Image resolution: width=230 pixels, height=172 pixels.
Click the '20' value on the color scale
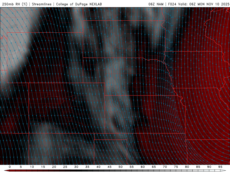click(x=54, y=167)
